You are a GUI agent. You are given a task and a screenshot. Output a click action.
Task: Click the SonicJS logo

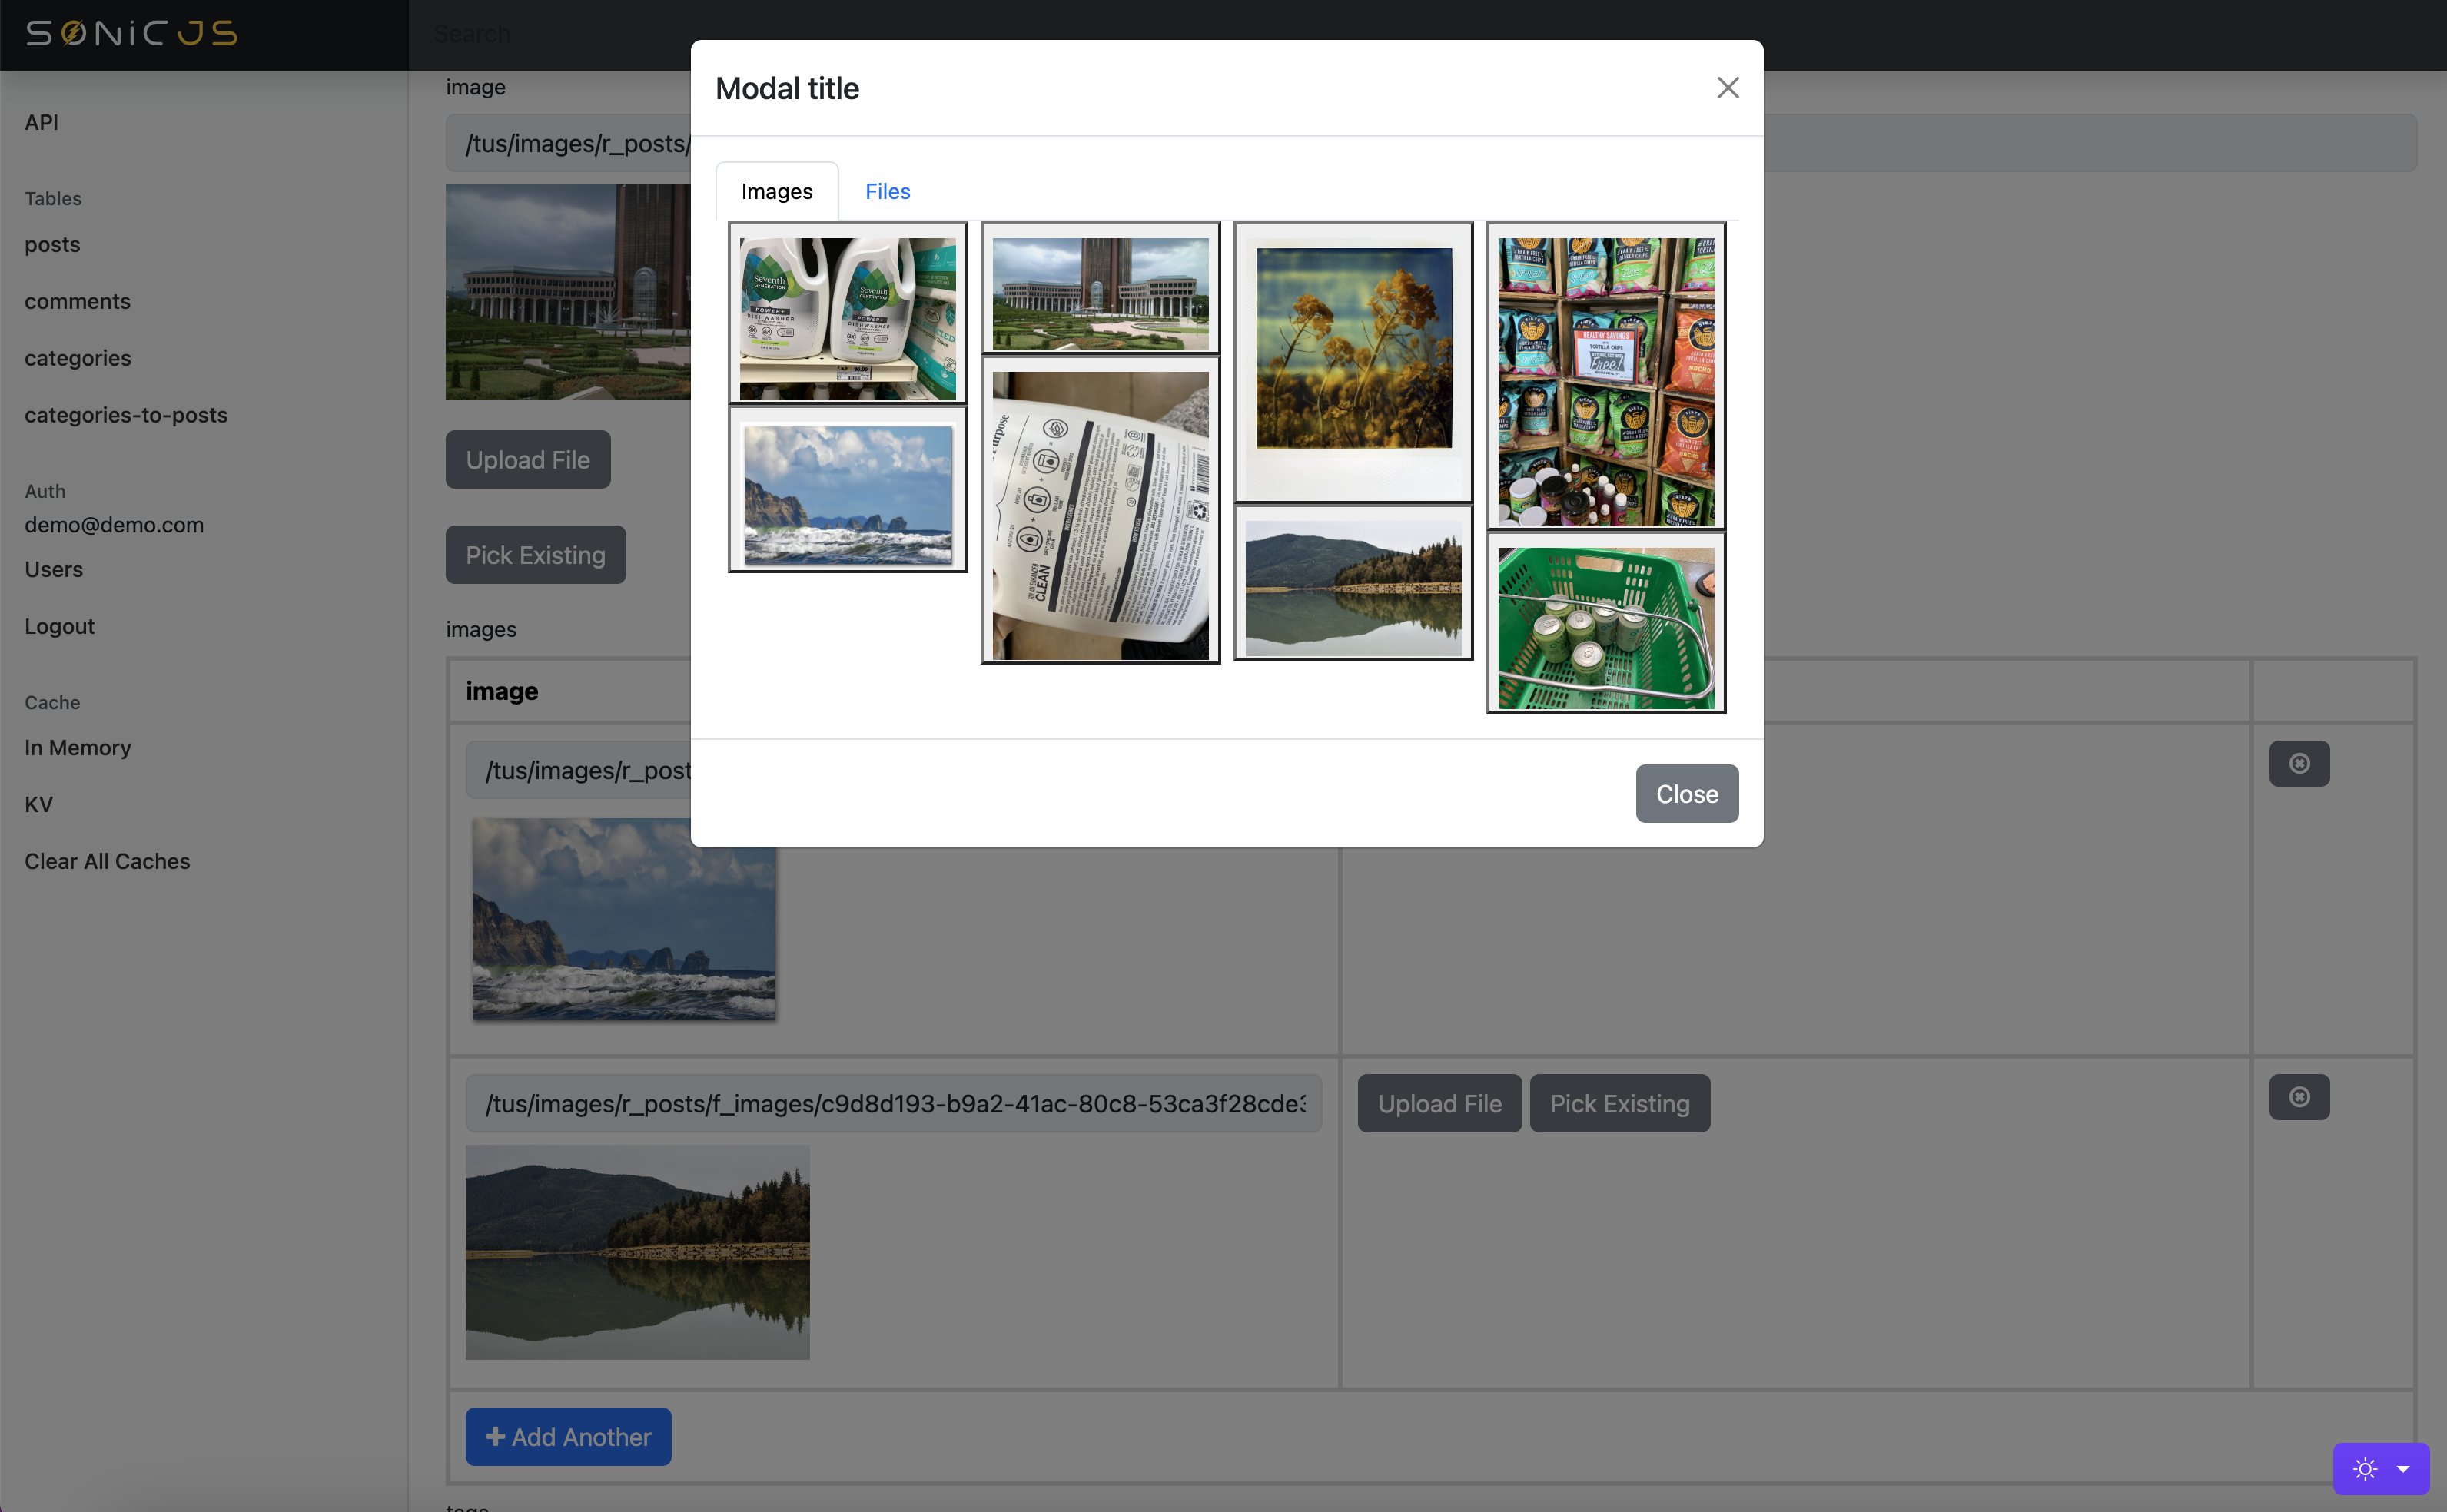click(130, 33)
